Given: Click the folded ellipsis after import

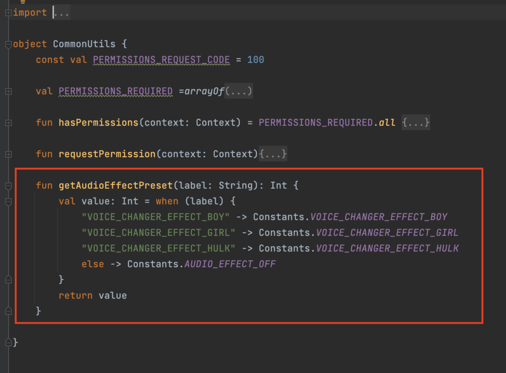Looking at the screenshot, I should click(x=61, y=13).
